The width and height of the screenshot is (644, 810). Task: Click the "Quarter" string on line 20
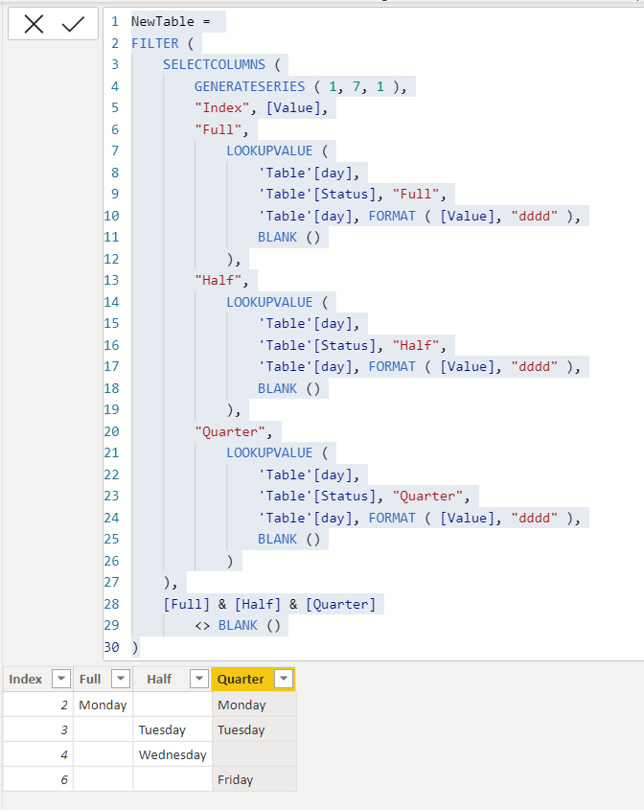coord(230,432)
